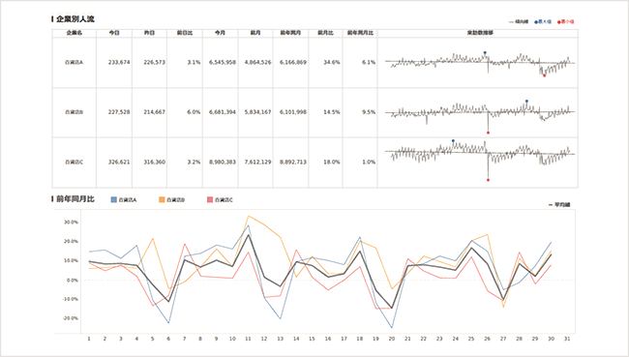The image size is (629, 357).
Task: Select blue maximum marker on 百貨店C sparkline
Action: (x=453, y=141)
